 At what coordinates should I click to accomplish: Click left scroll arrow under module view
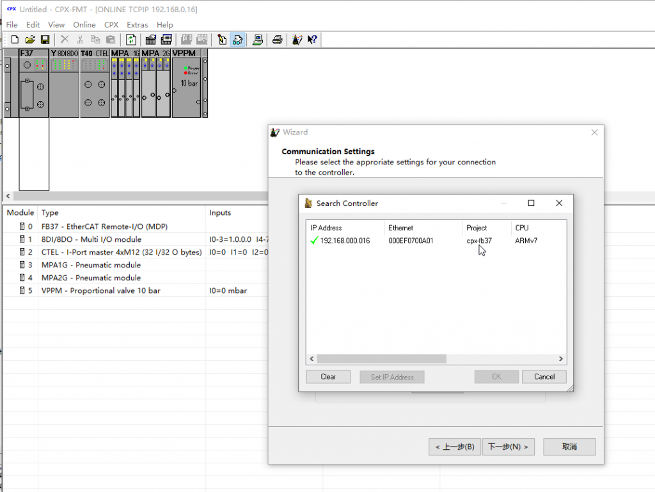click(8, 196)
